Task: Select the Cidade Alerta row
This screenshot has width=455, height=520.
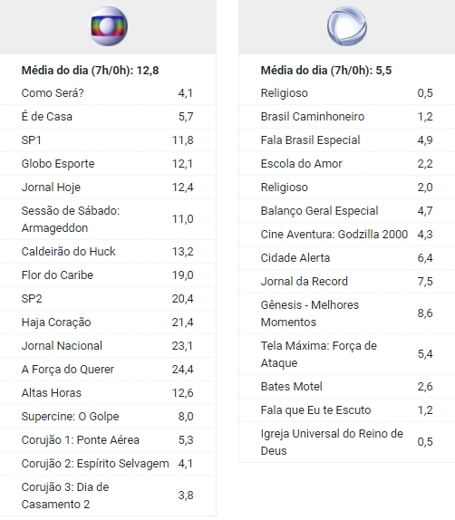Action: tap(347, 257)
